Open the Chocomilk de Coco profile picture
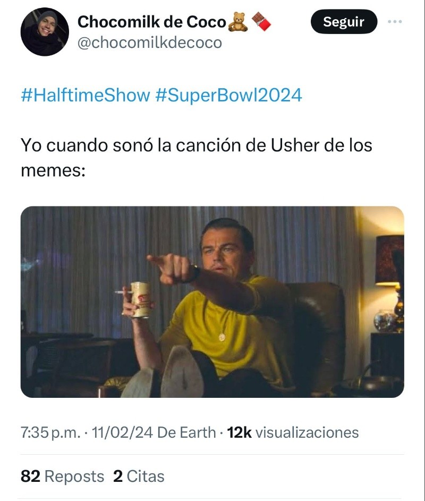 (x=45, y=32)
